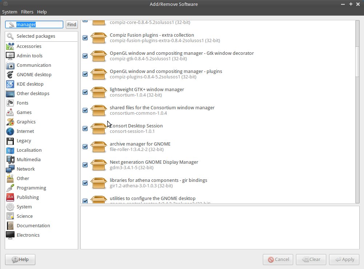Uncheck Compiz Fusion plugins extra collection
This screenshot has height=269, width=364.
point(85,38)
